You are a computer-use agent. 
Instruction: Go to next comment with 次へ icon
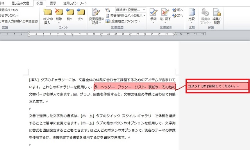tap(81, 12)
